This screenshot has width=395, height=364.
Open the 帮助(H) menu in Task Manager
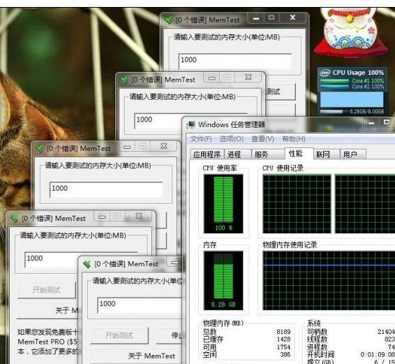pos(294,139)
